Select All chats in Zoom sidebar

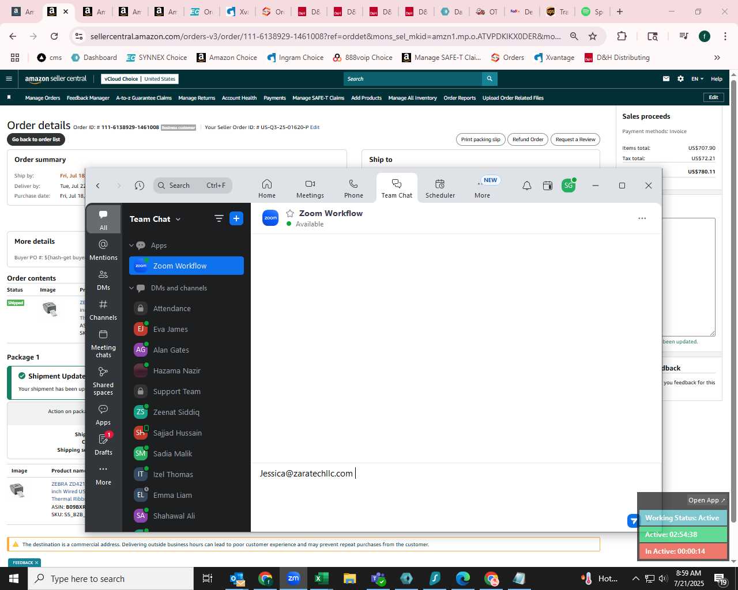104,220
